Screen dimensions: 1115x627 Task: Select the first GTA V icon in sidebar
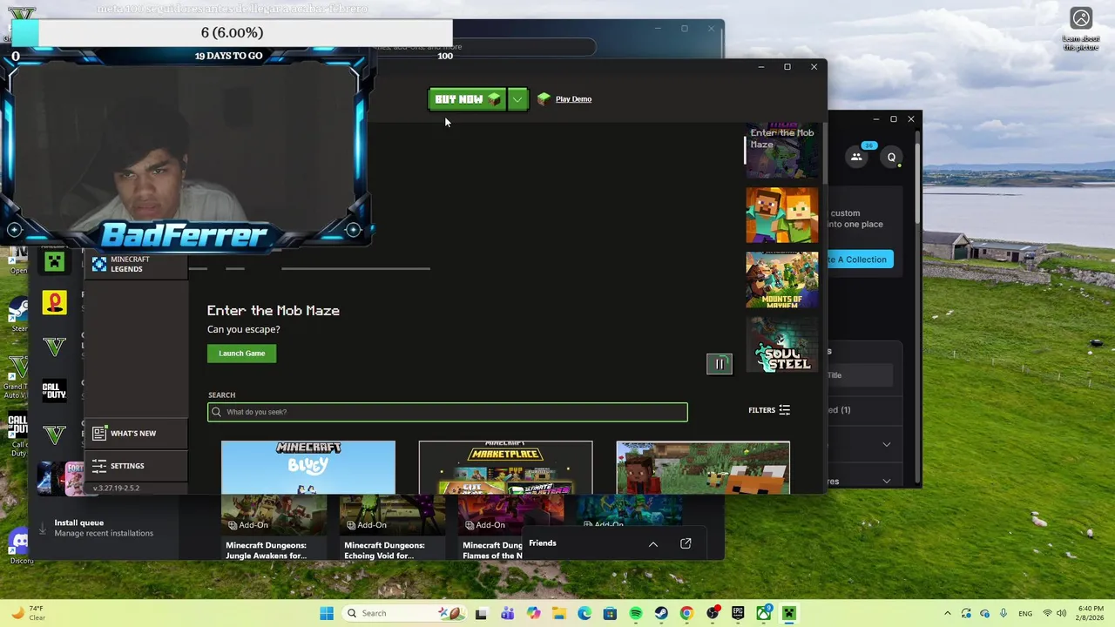pyautogui.click(x=55, y=346)
